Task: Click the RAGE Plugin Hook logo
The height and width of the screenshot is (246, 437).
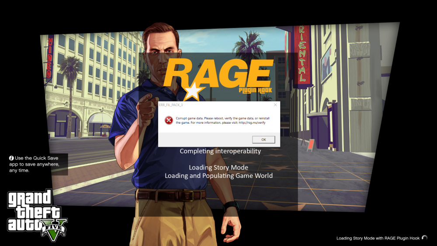Action: (218, 80)
